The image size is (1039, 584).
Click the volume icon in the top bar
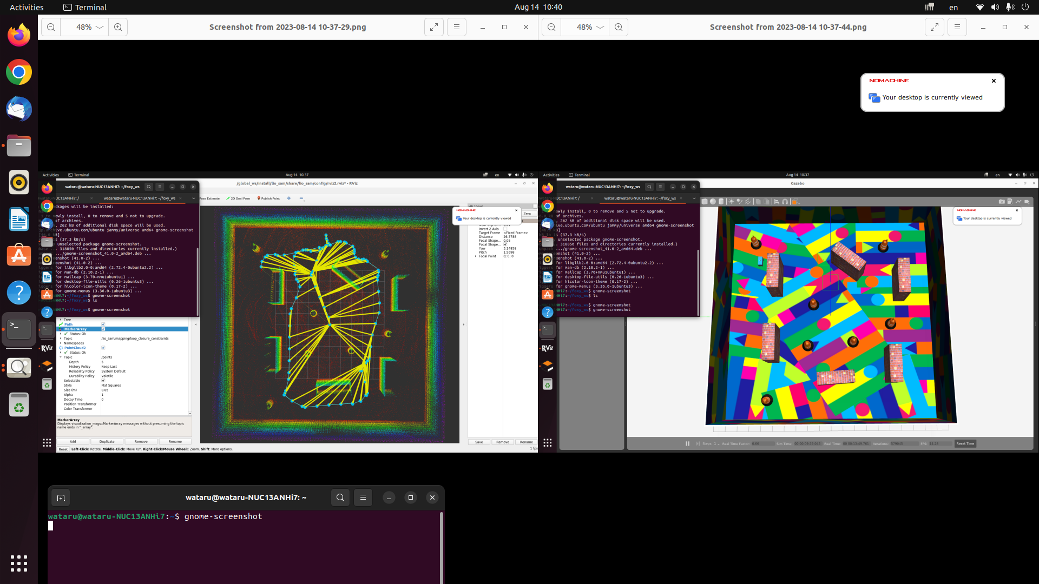pyautogui.click(x=995, y=7)
